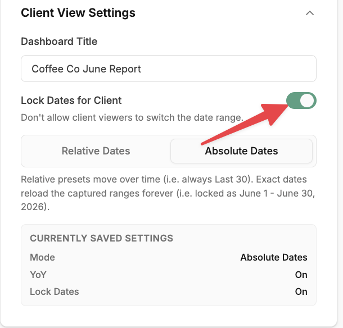The height and width of the screenshot is (328, 343).
Task: Click the Mode row label
Action: coord(42,257)
